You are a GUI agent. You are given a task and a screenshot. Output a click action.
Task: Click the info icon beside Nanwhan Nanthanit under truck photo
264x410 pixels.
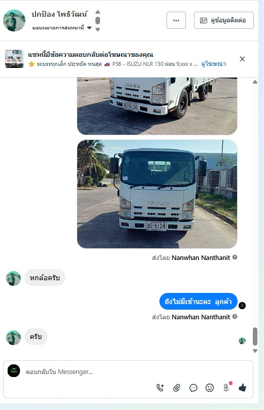(x=235, y=257)
